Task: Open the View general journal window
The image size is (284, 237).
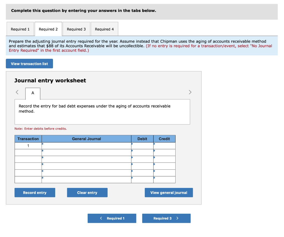Action: tap(169, 192)
